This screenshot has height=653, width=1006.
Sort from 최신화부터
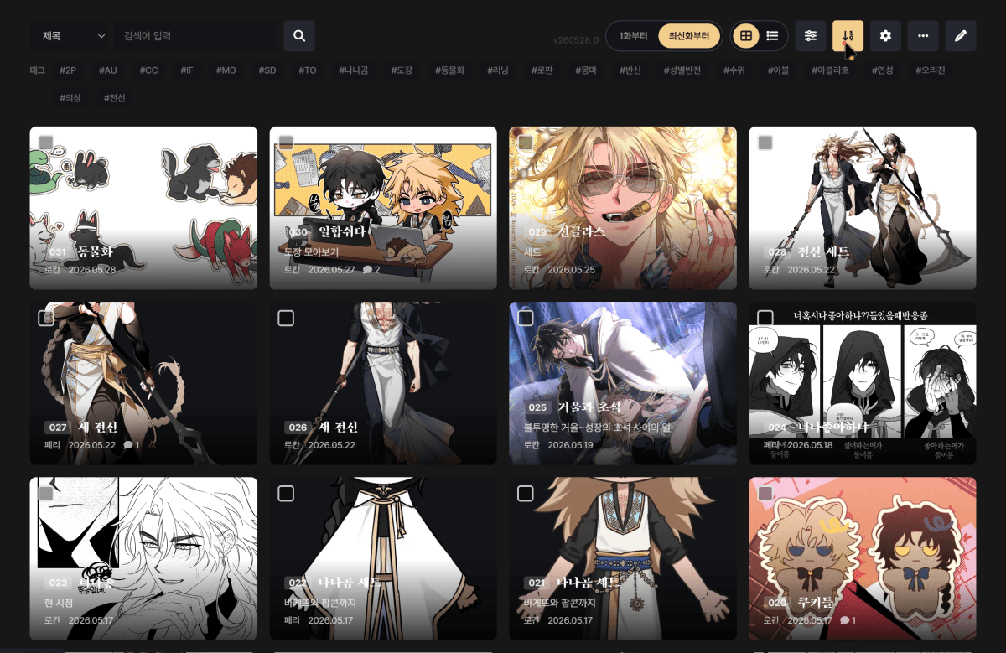pyautogui.click(x=689, y=36)
